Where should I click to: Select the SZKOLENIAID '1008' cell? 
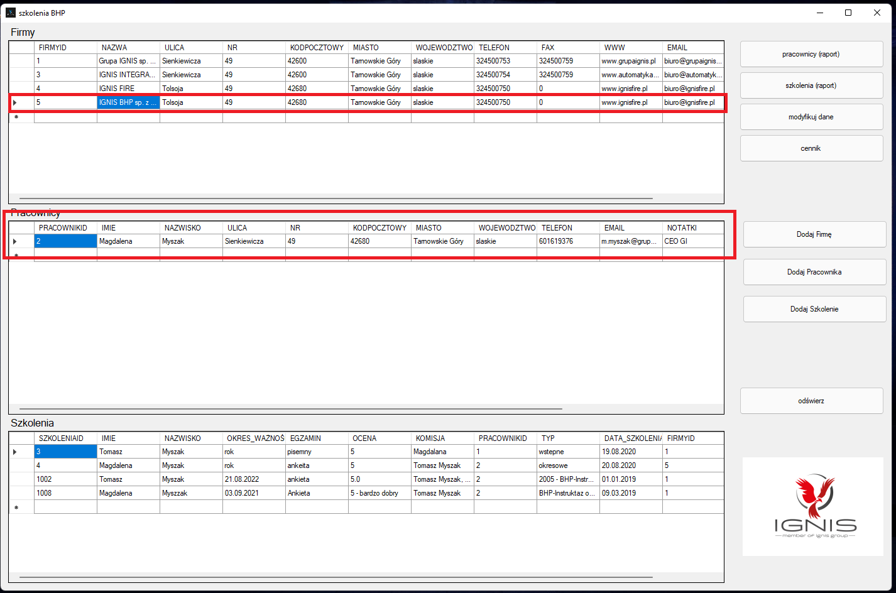tap(65, 493)
